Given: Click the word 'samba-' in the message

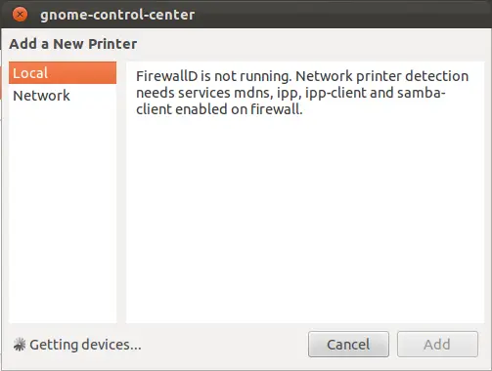Looking at the screenshot, I should coord(422,93).
